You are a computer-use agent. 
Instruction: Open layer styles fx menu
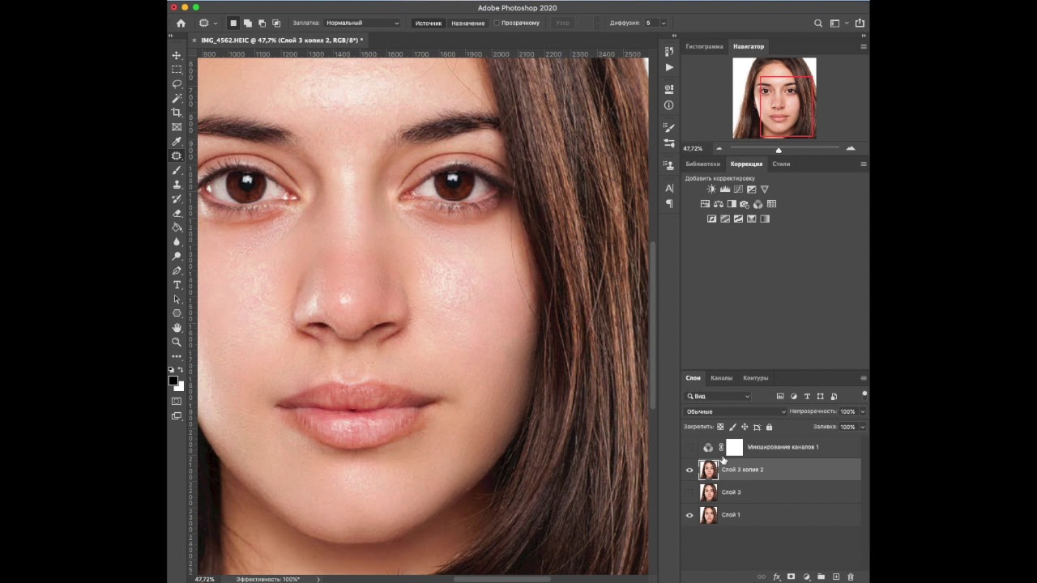776,577
